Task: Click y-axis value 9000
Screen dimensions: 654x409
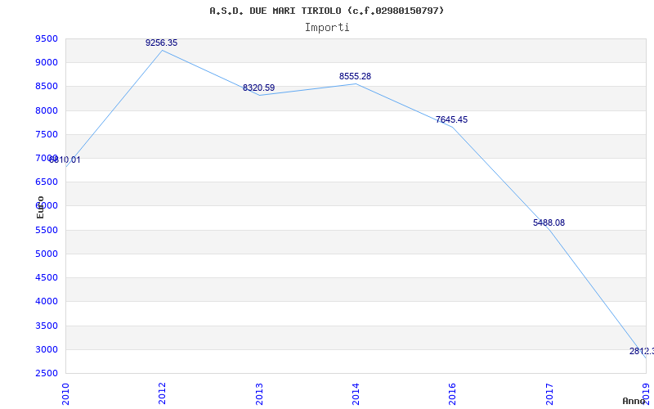Action: point(47,63)
